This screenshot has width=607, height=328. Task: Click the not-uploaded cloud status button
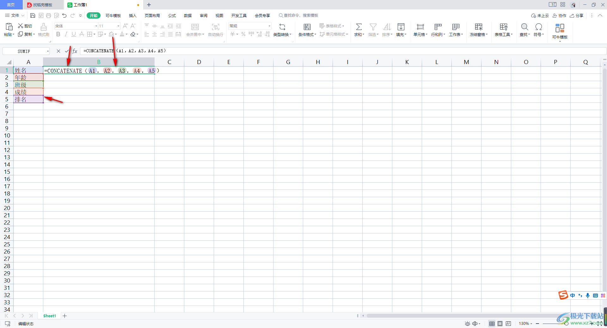pyautogui.click(x=540, y=15)
